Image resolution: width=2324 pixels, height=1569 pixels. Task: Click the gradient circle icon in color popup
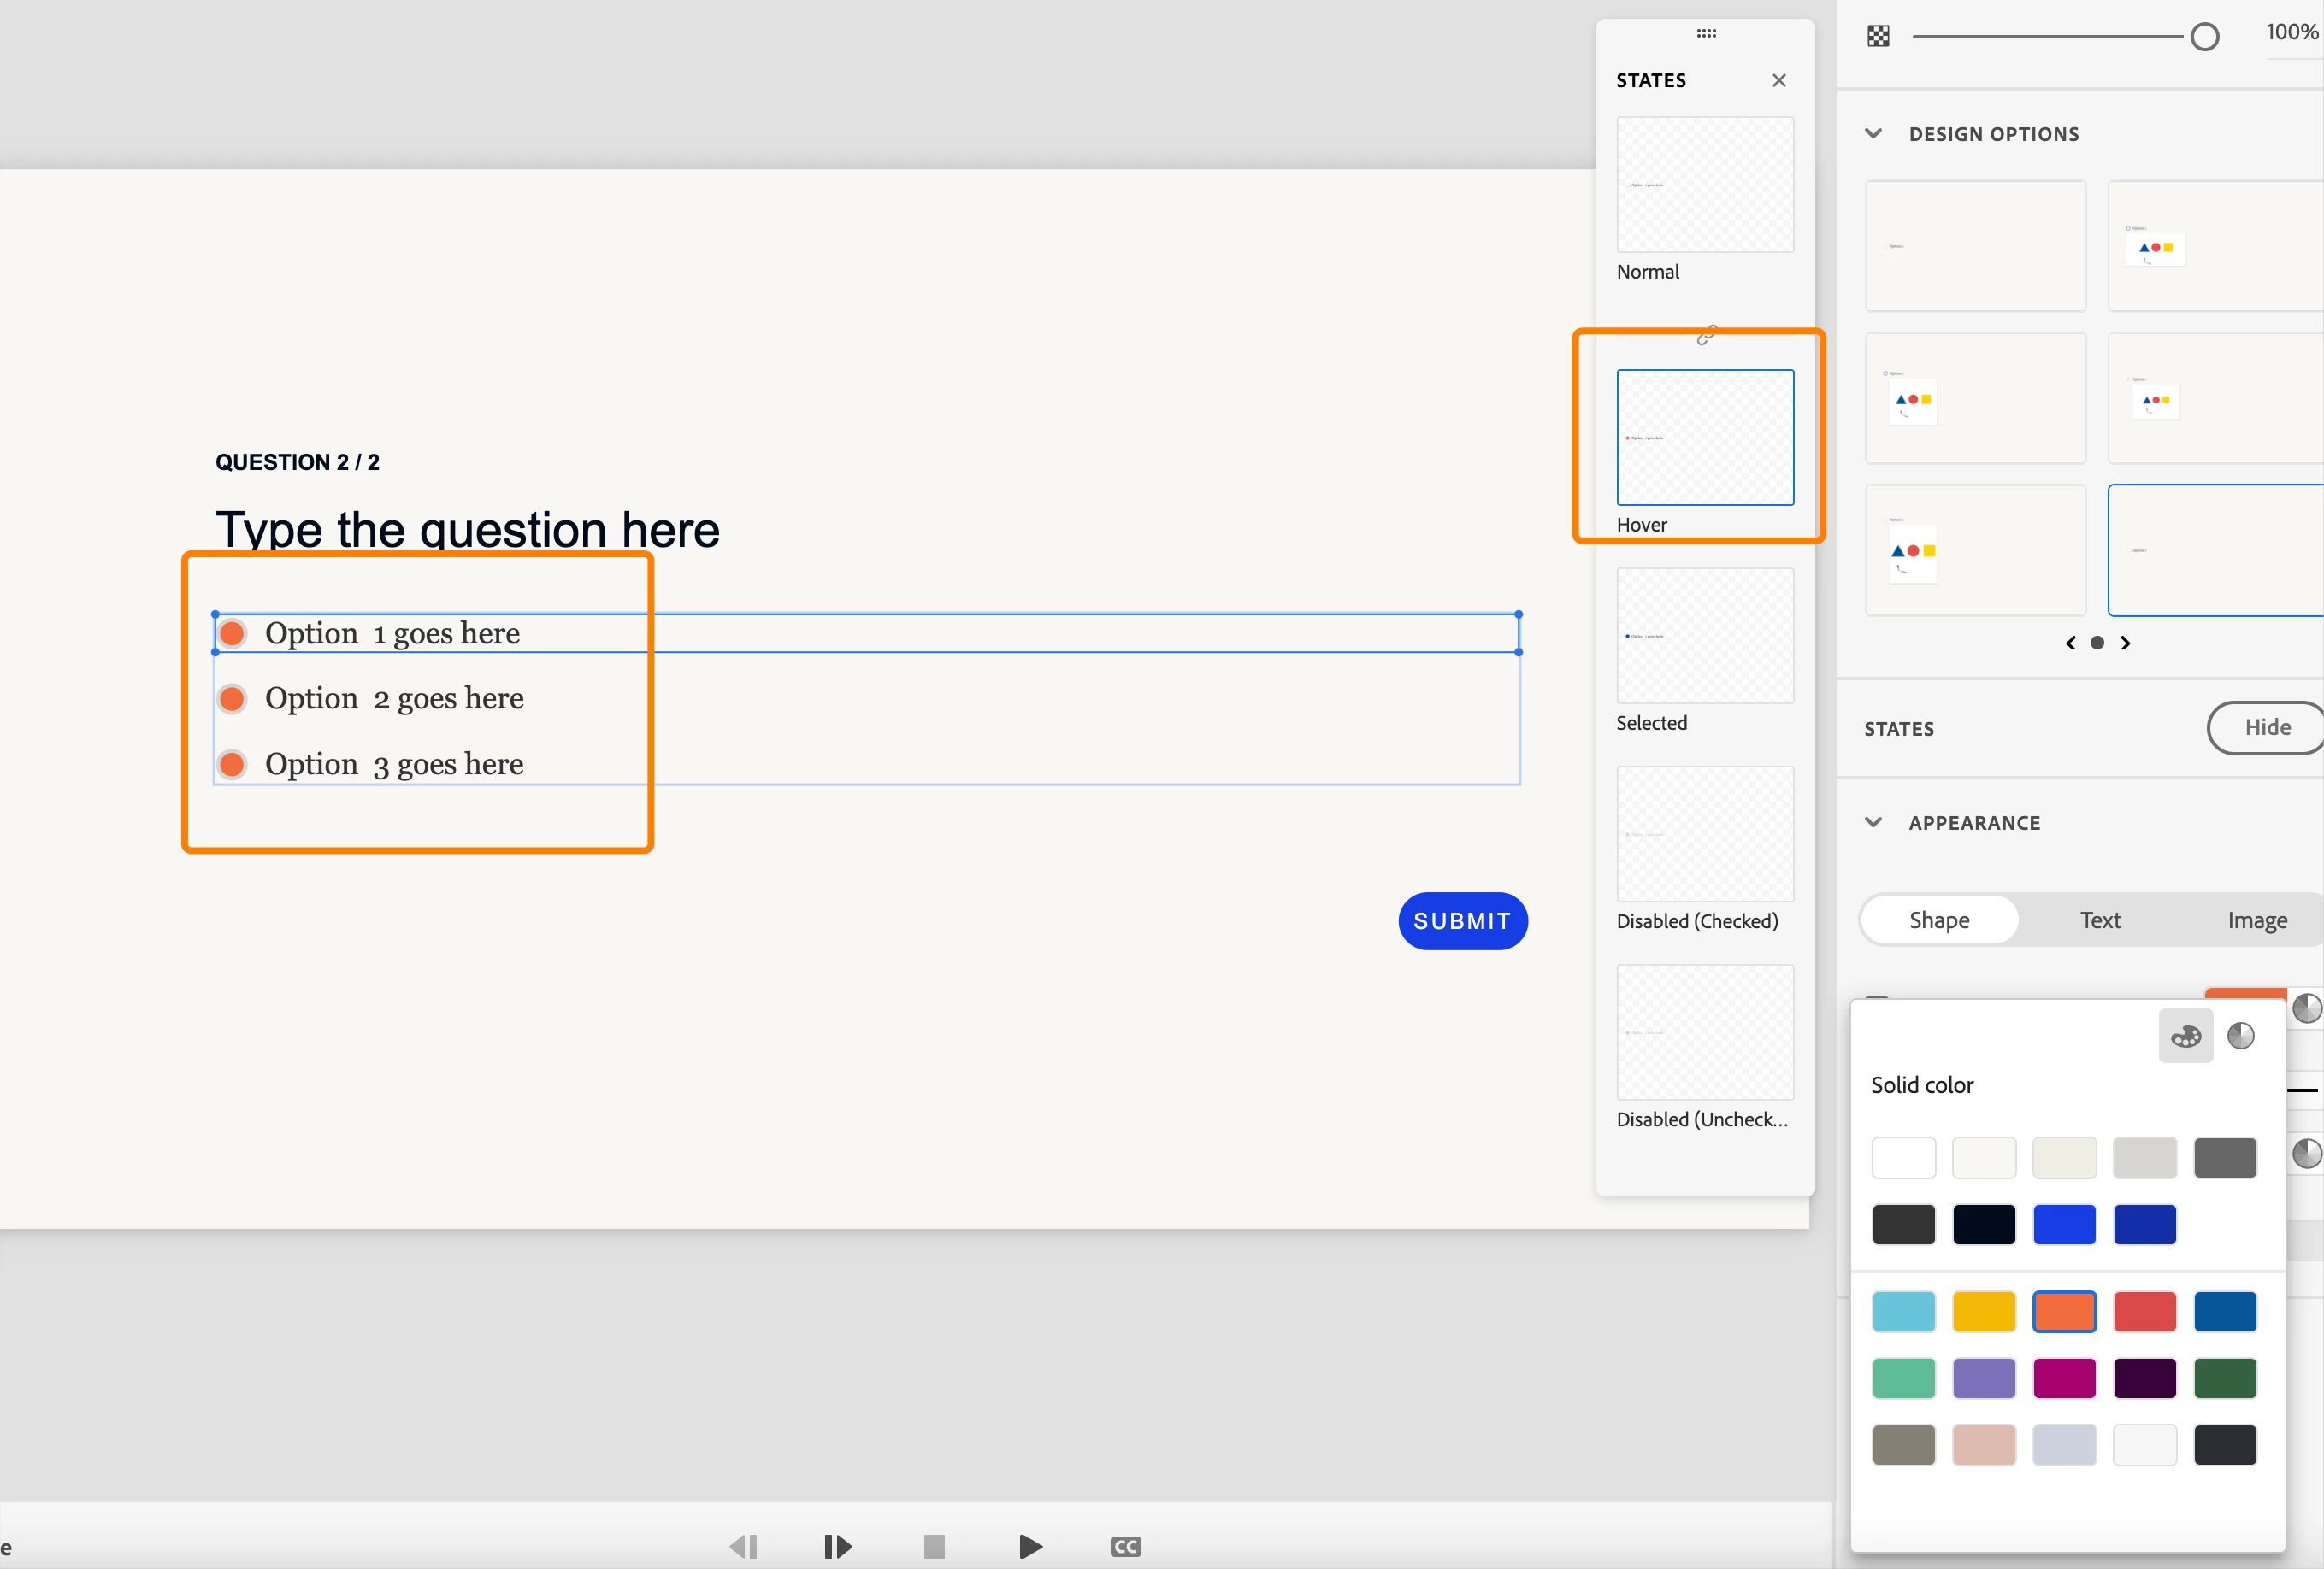(x=2240, y=1037)
